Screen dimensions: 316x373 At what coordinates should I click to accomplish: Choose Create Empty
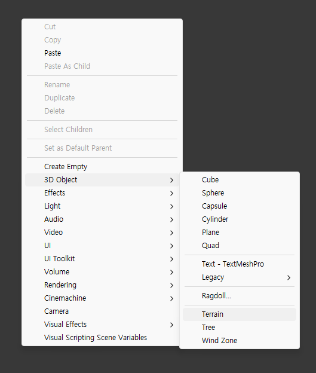click(x=102, y=167)
